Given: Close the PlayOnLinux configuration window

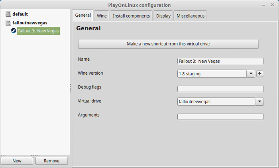Looking at the screenshot, I should click(272, 5).
